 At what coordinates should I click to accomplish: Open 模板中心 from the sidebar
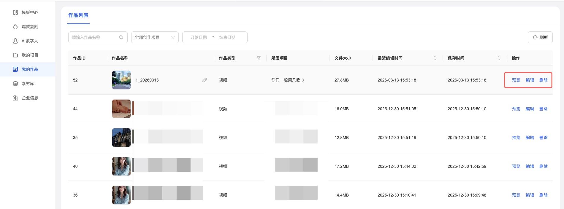click(30, 12)
